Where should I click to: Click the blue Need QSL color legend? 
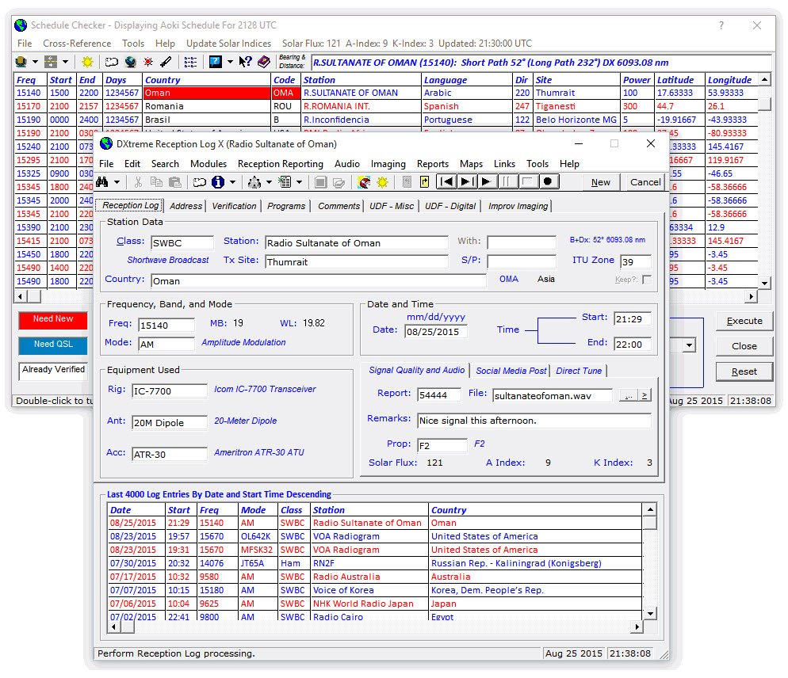point(53,345)
